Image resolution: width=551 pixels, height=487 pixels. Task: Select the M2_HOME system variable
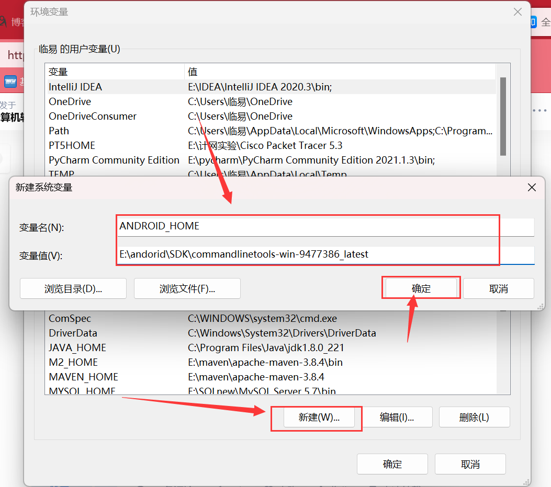271,363
